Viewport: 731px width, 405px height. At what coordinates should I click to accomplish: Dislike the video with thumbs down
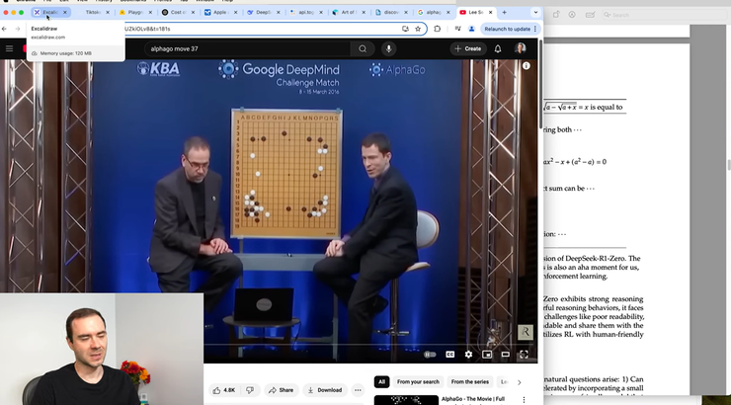click(x=252, y=390)
